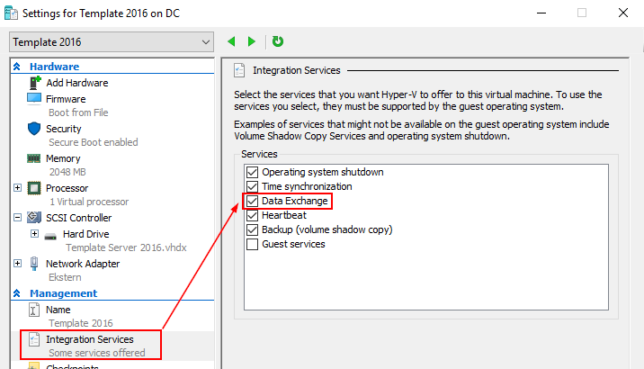Select the Add Hardware icon
644x369 pixels.
(x=34, y=83)
